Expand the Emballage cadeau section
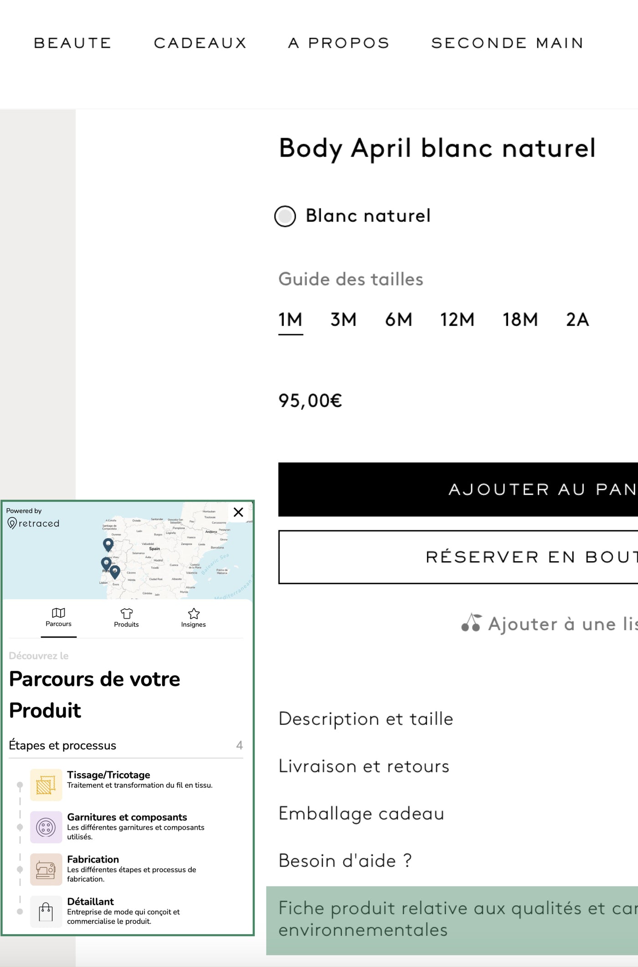Screen dimensions: 638x967 (x=361, y=814)
